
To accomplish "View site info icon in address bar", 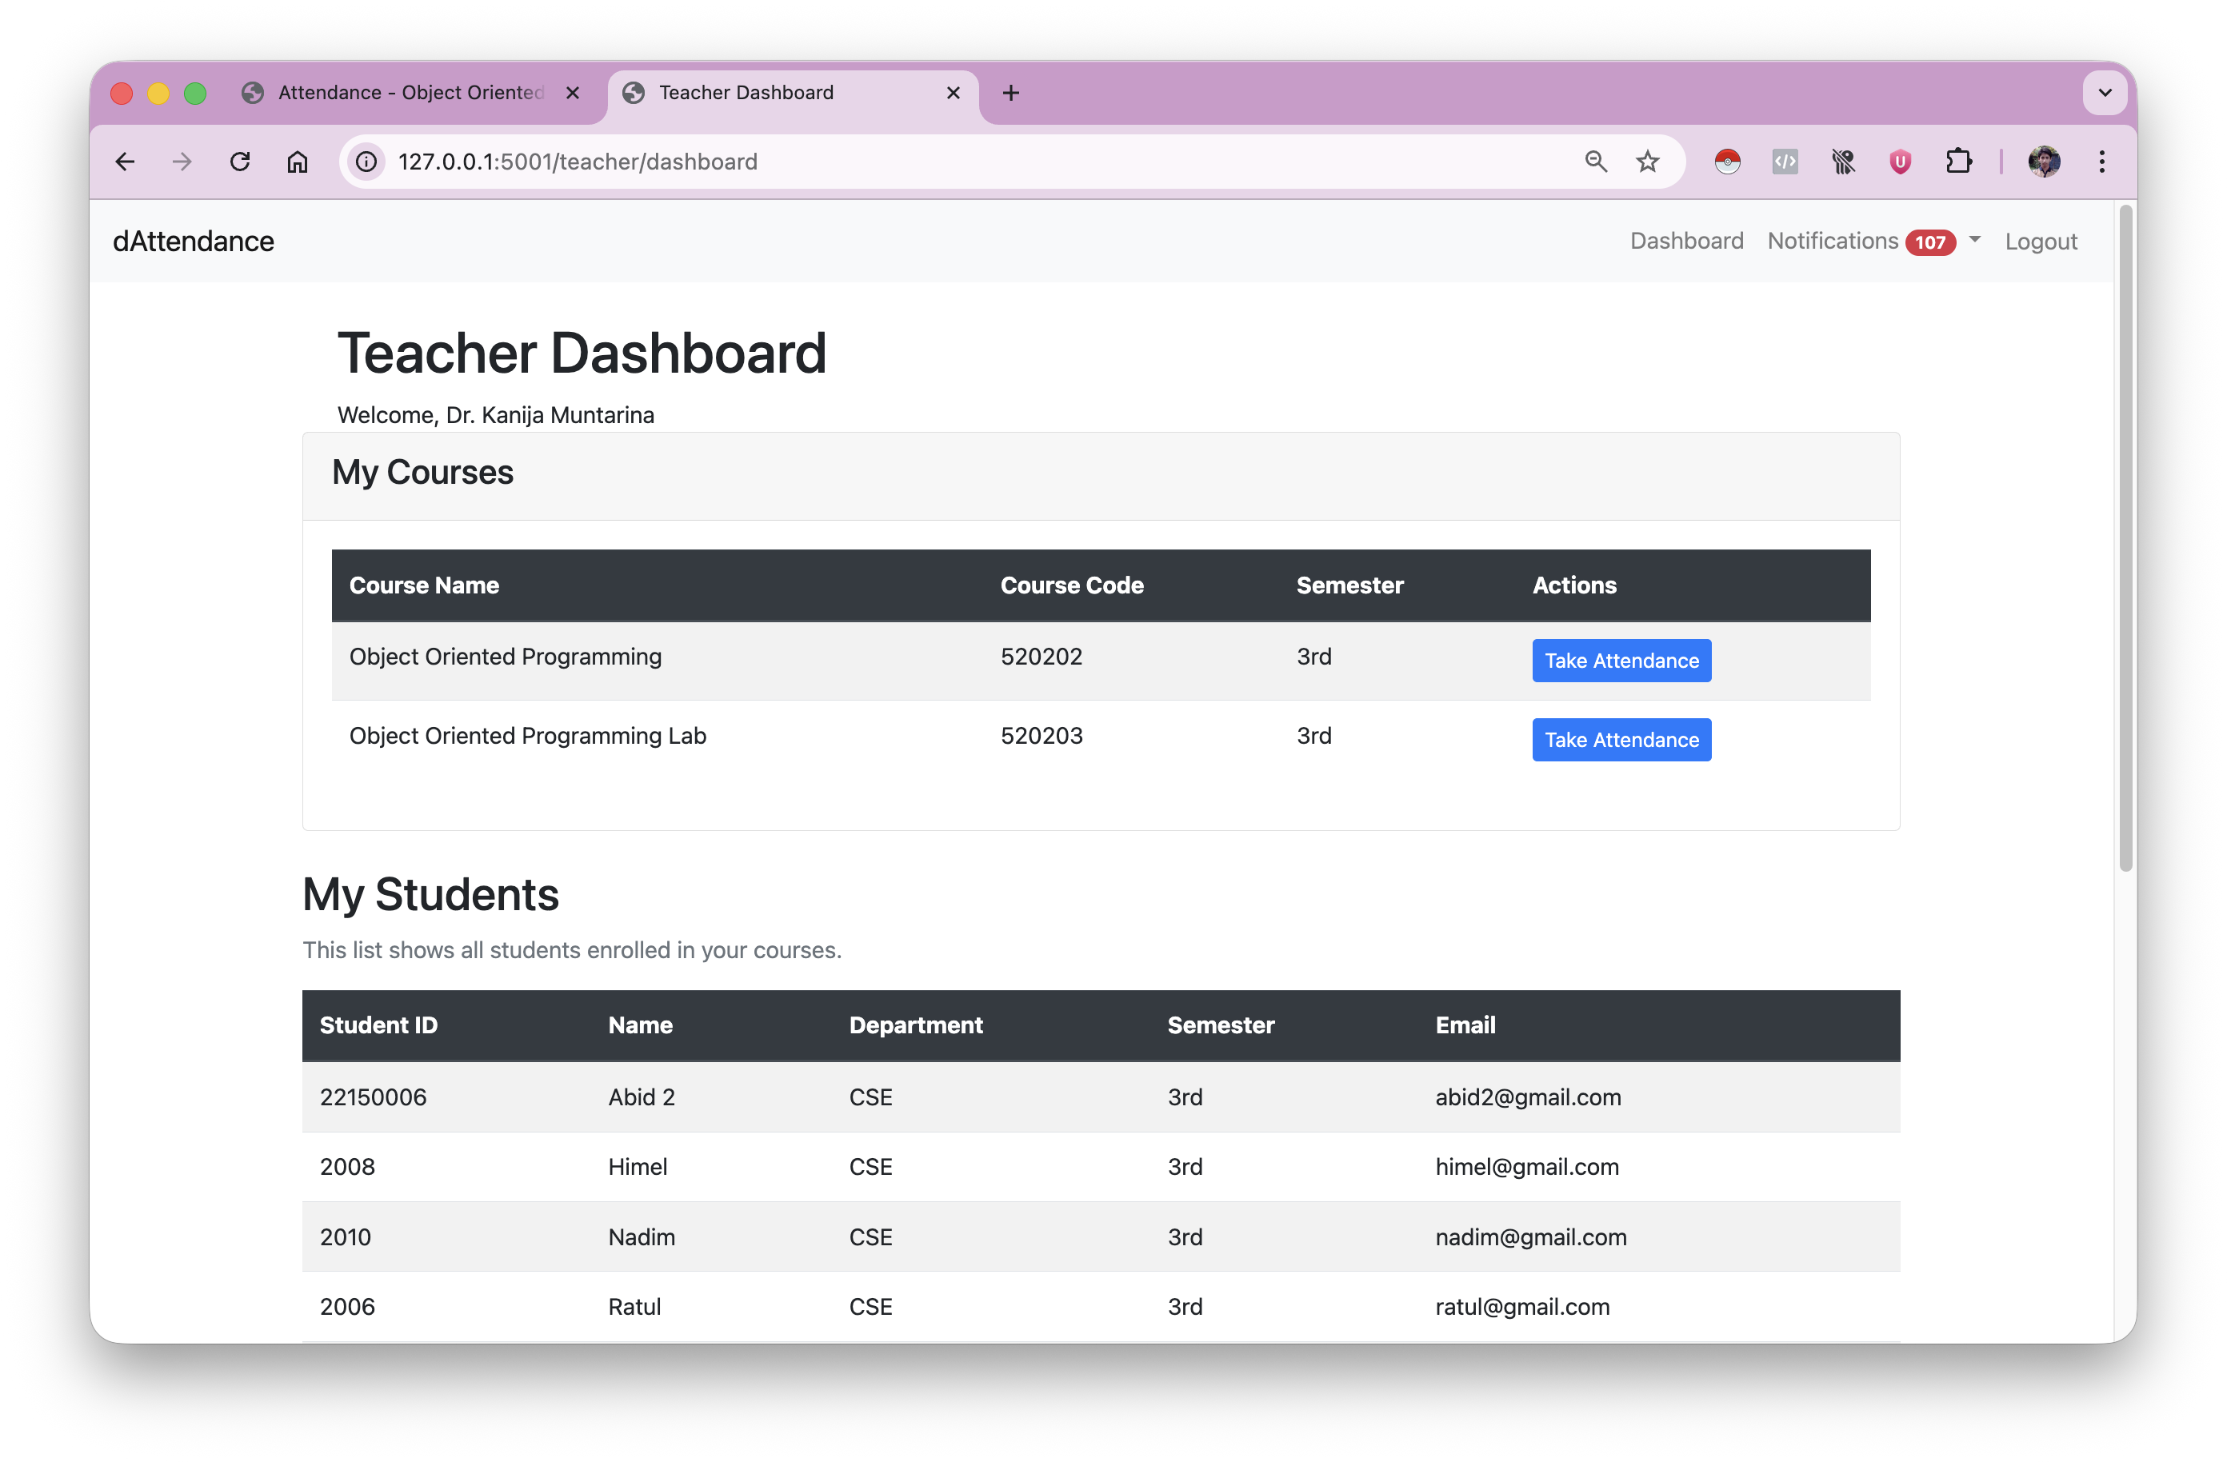I will pos(367,162).
